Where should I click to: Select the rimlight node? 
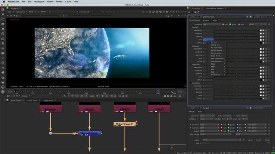point(159,109)
